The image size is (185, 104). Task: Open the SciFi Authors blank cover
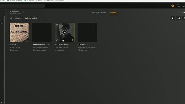(87, 33)
